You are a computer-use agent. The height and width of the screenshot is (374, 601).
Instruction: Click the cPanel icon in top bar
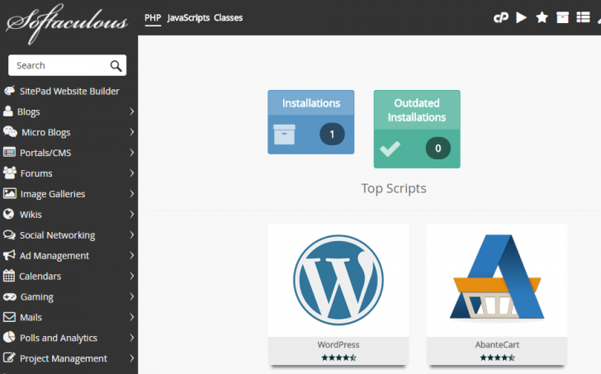click(500, 17)
